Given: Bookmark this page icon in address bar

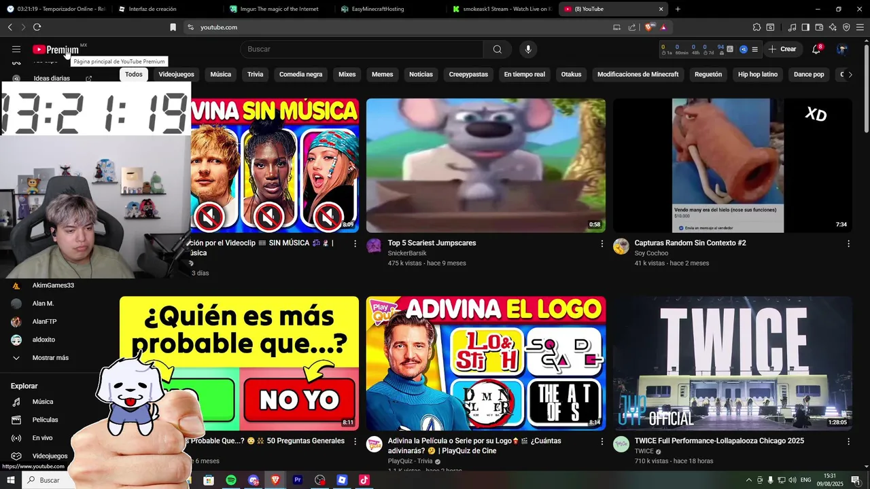Looking at the screenshot, I should coord(173,27).
